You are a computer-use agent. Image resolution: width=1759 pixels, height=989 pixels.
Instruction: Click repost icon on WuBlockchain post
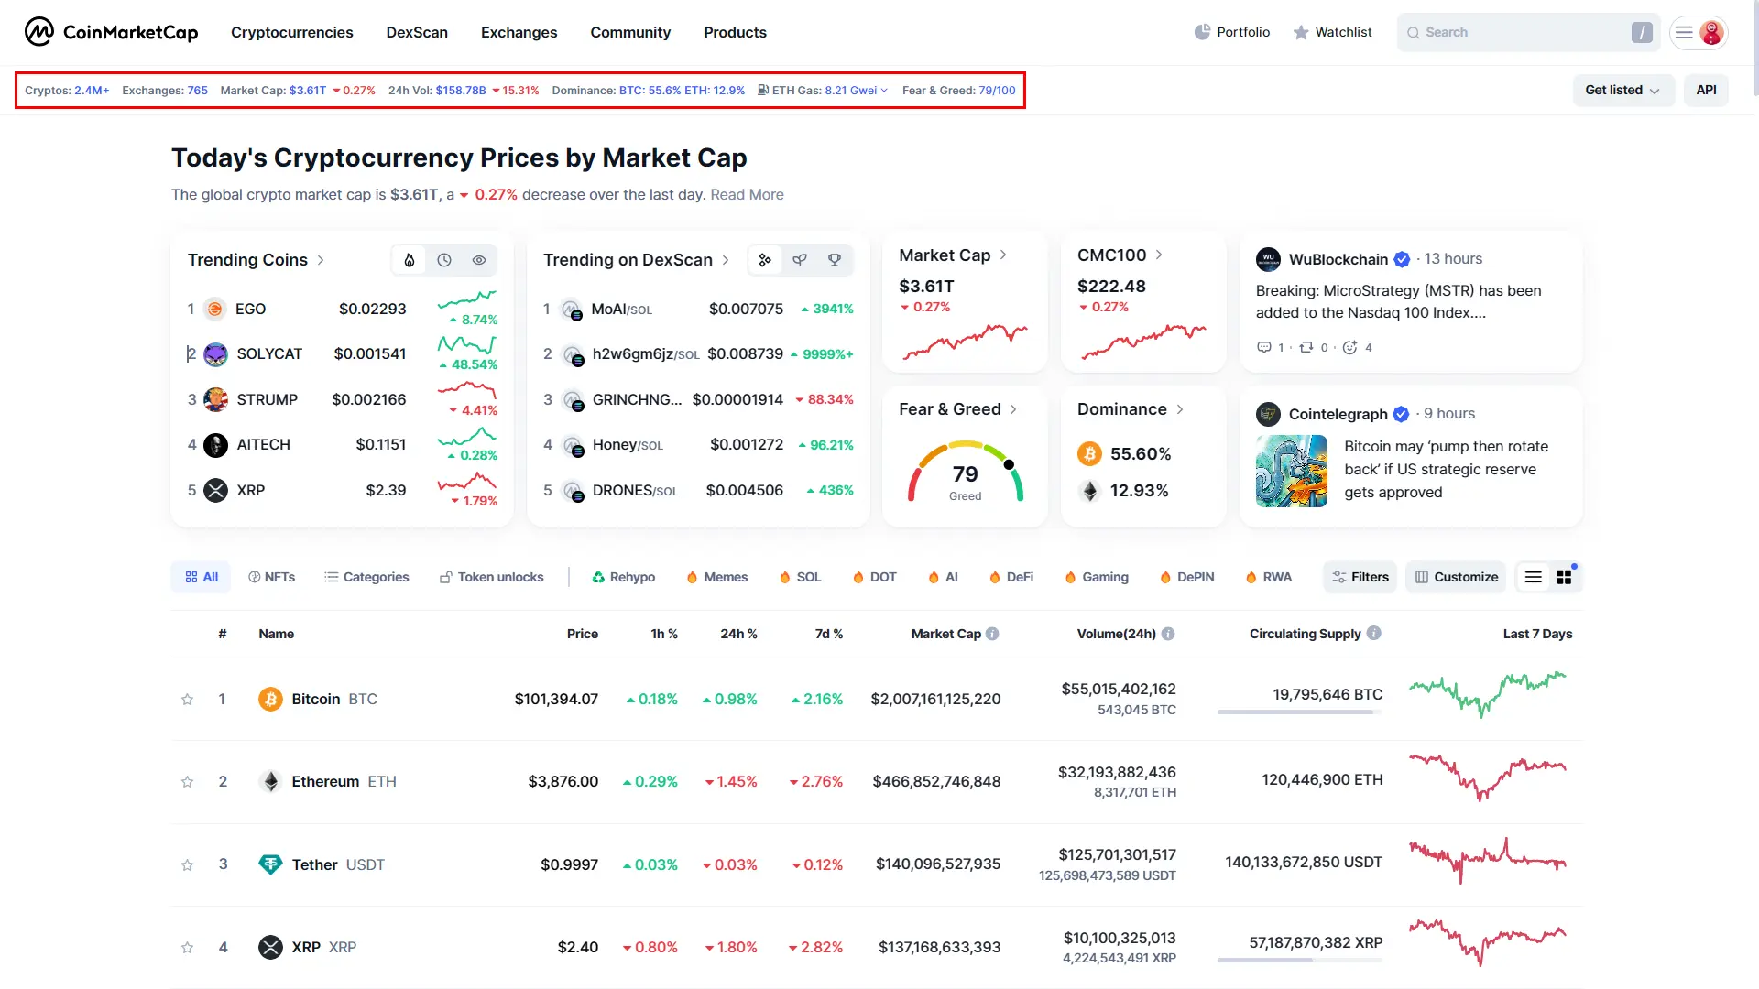[1306, 347]
